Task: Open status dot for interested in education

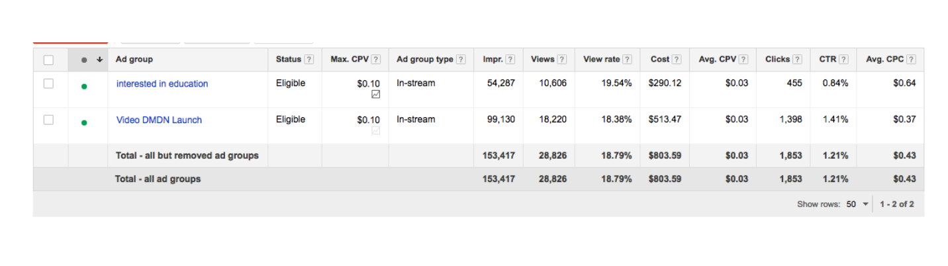Action: pos(84,86)
